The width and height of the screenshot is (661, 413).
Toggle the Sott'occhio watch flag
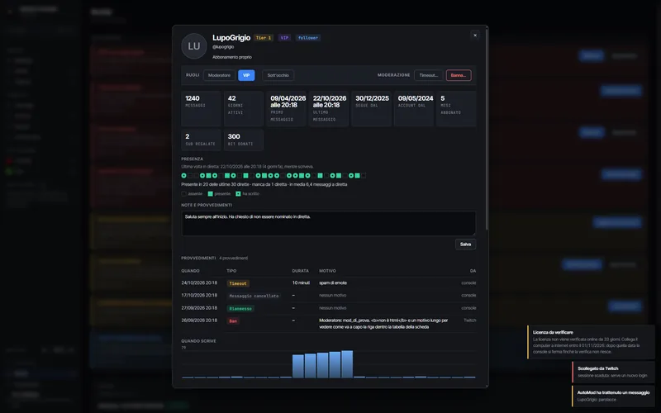point(278,75)
